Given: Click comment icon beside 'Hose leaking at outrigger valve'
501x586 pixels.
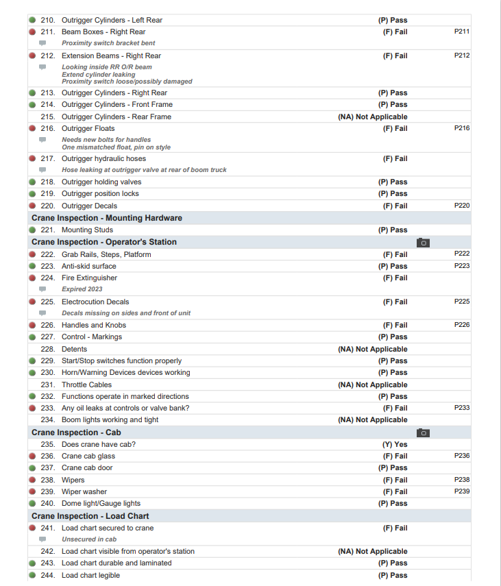Looking at the screenshot, I should tap(42, 170).
